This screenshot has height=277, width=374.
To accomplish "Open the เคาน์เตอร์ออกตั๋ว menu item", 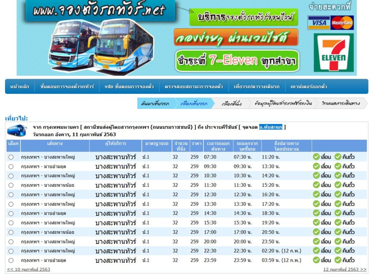I will point(309,87).
